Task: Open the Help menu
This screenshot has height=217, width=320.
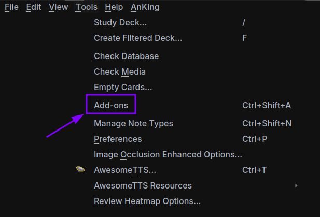Action: [x=114, y=7]
